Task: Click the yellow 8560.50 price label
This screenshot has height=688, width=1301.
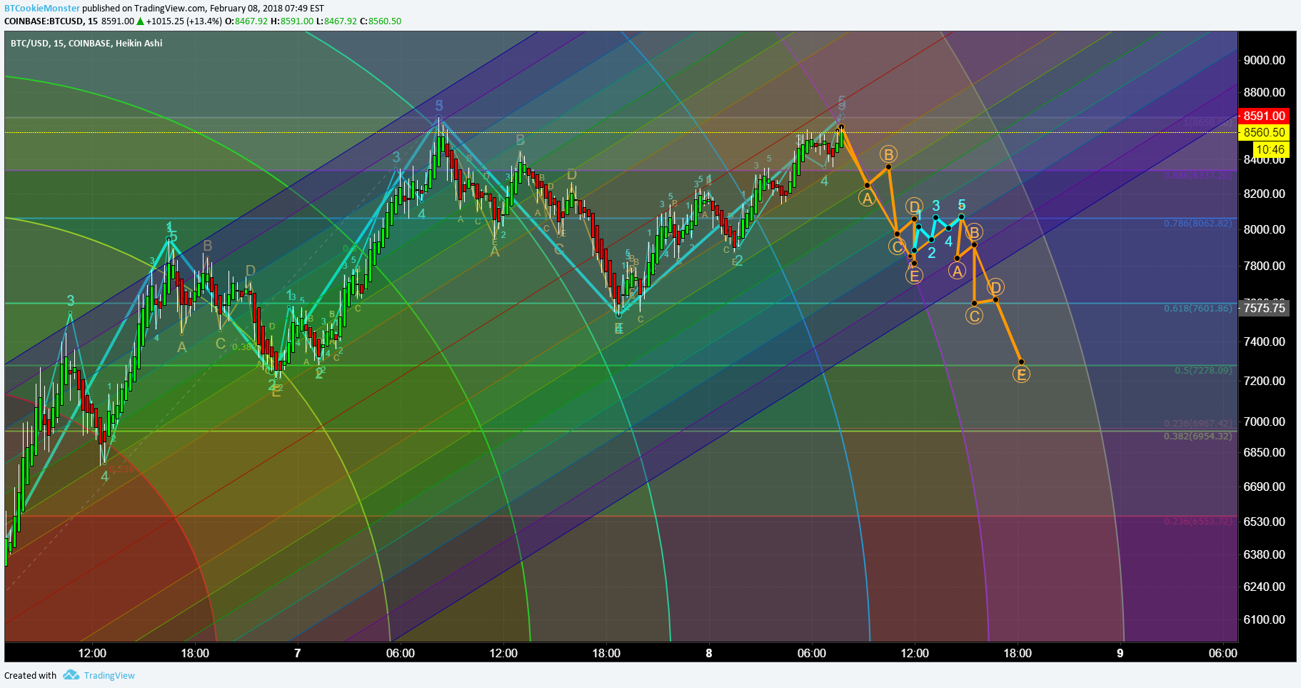Action: (1264, 132)
